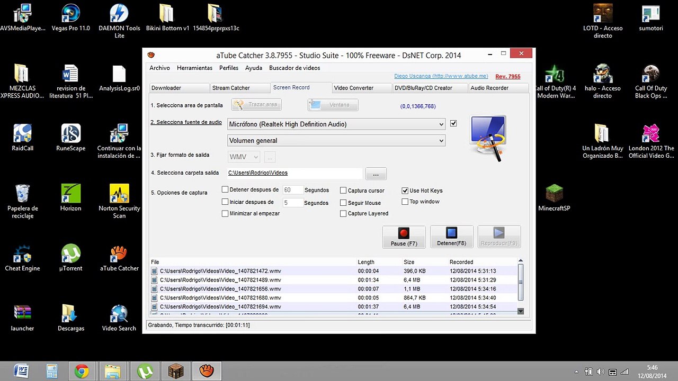Launch Norton Security Scan desktop icon
The image size is (678, 381).
(x=119, y=202)
